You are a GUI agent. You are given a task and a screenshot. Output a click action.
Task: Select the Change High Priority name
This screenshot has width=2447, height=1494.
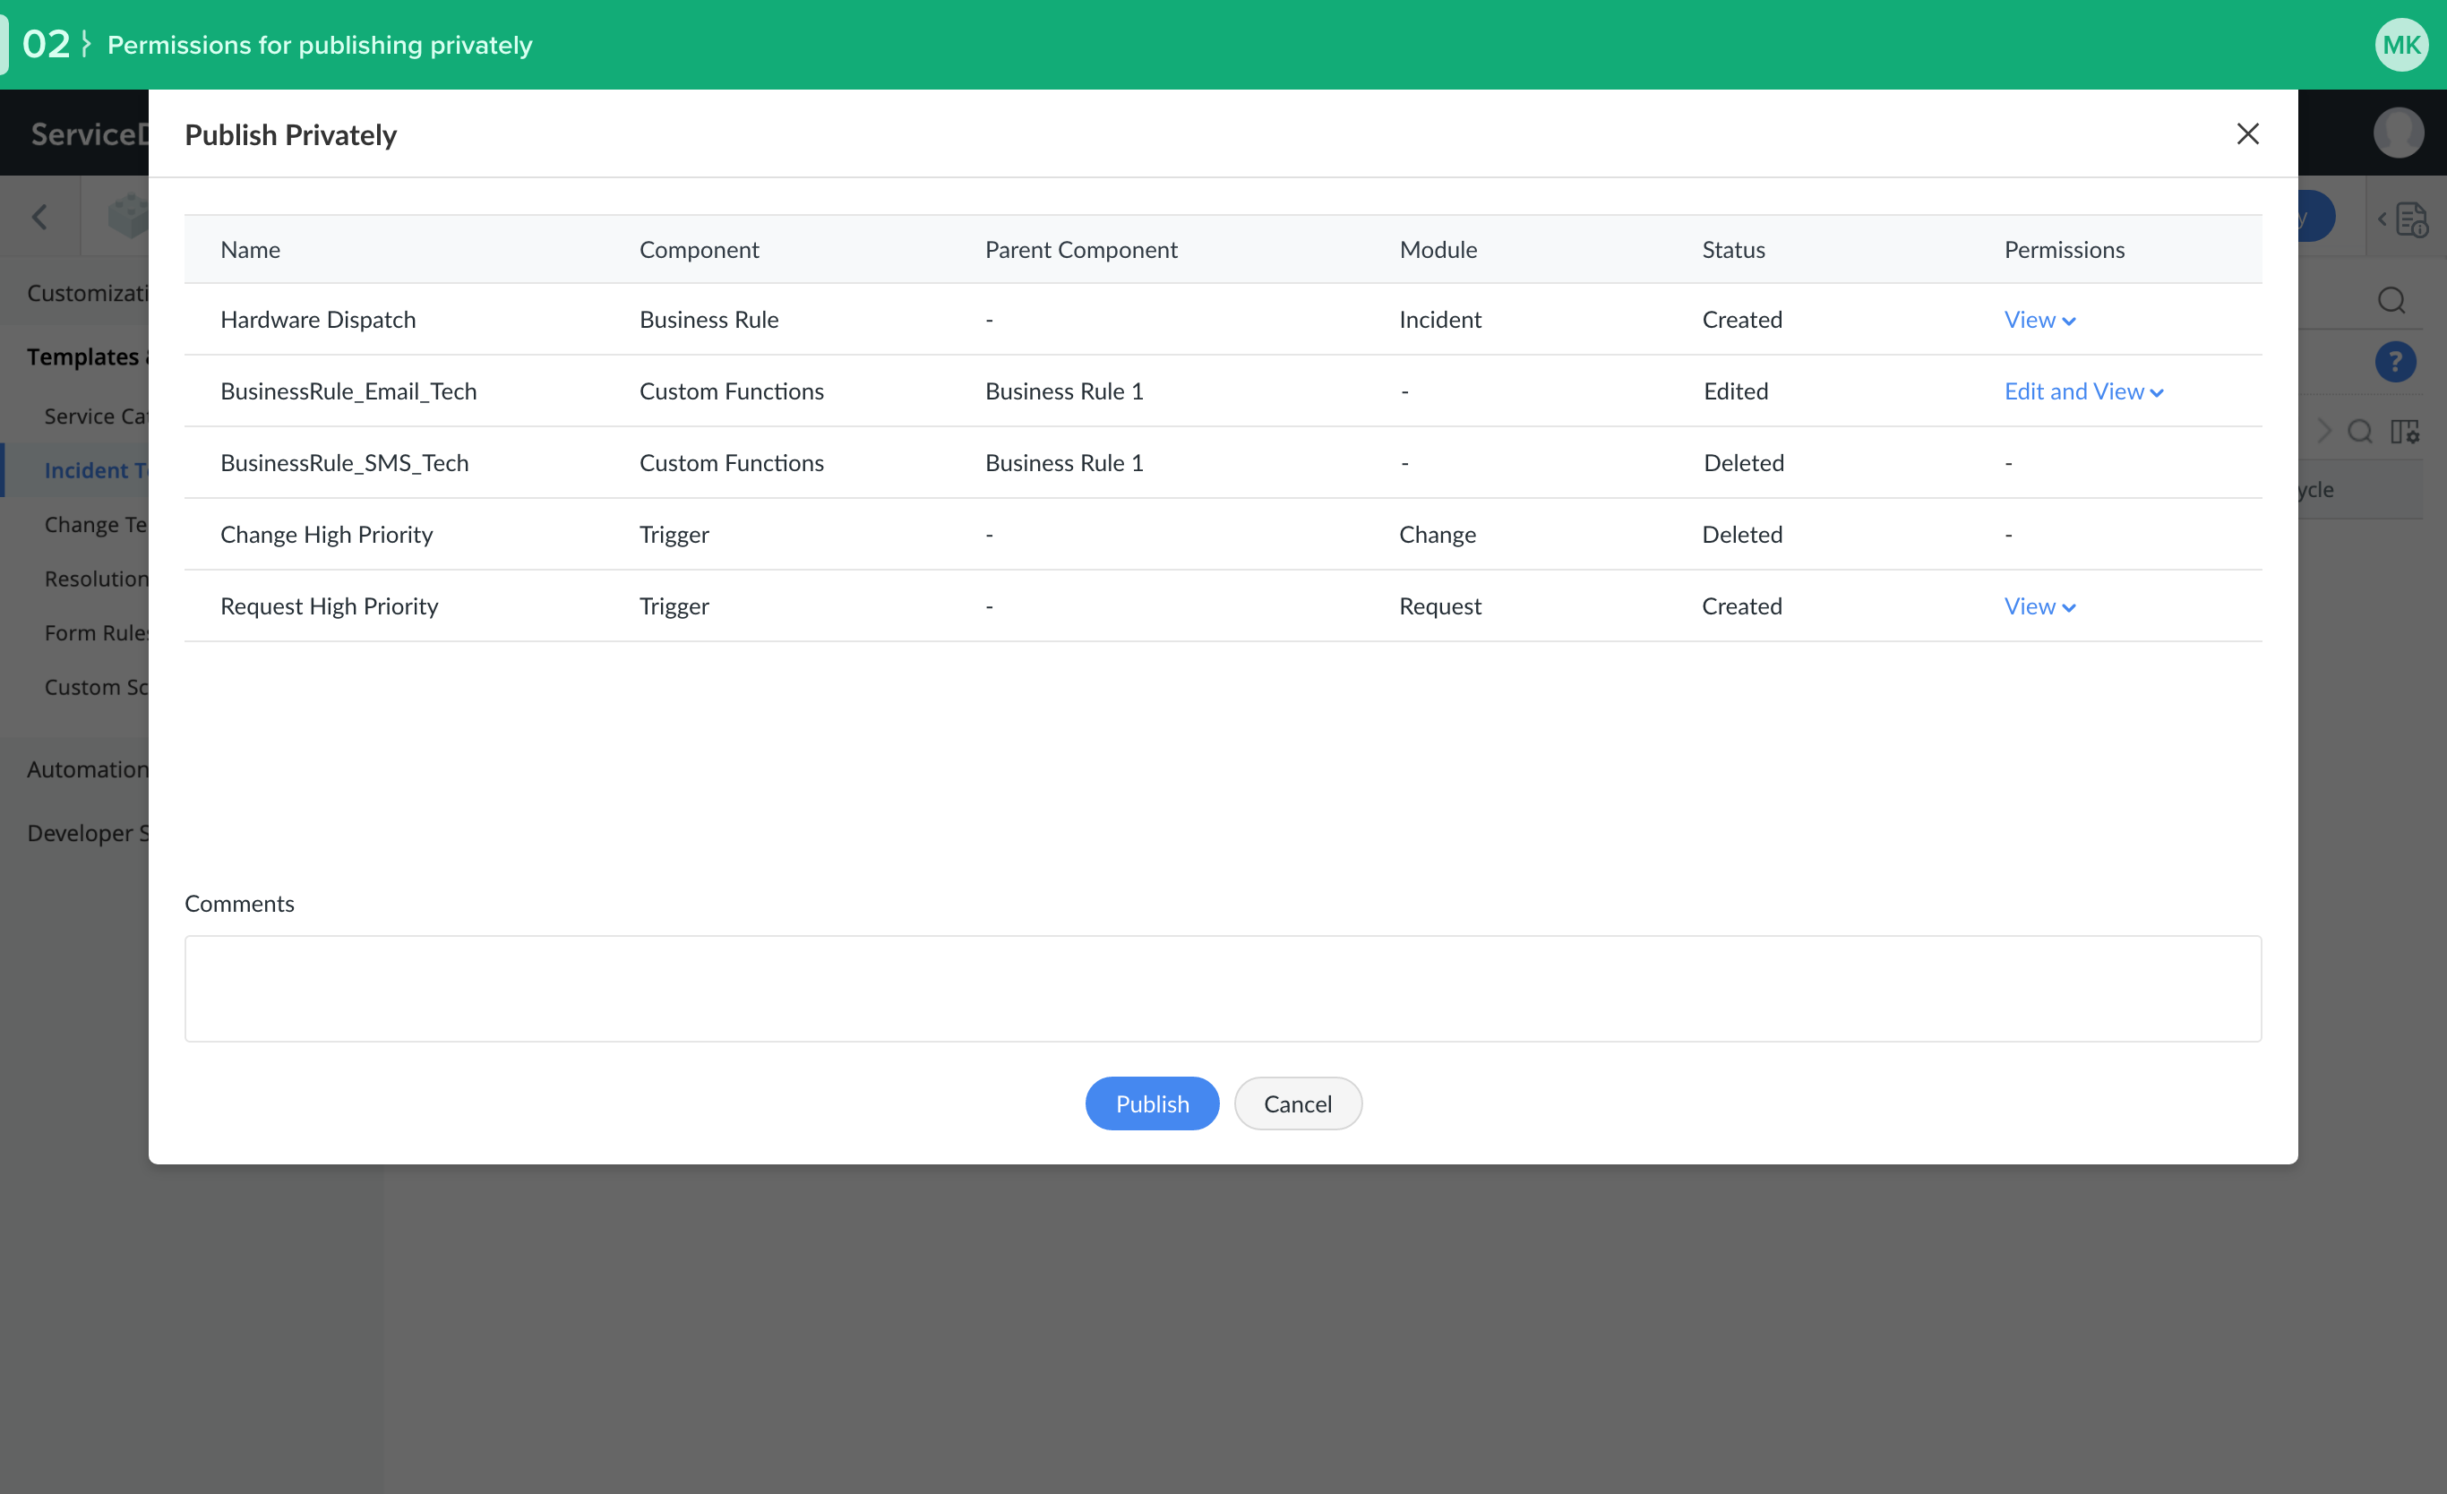click(327, 535)
